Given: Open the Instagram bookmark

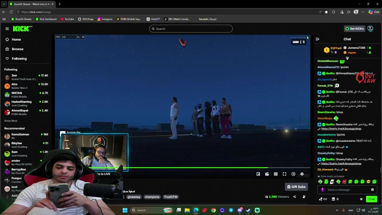Looking at the screenshot, I should [x=105, y=19].
